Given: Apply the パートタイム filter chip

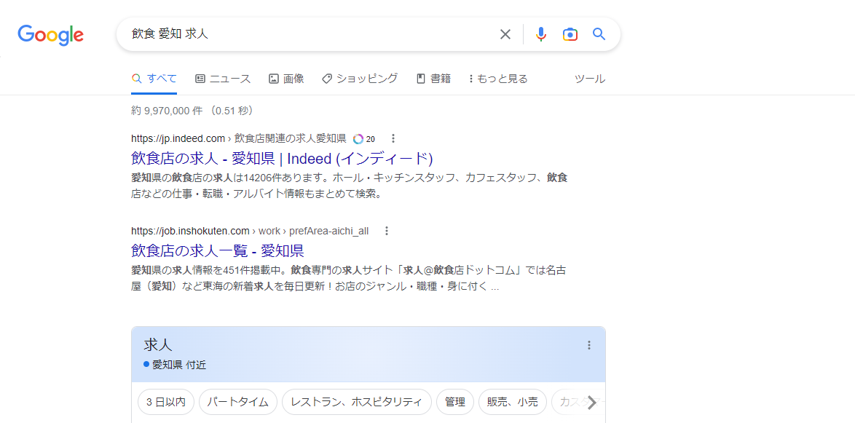Looking at the screenshot, I should pos(237,403).
